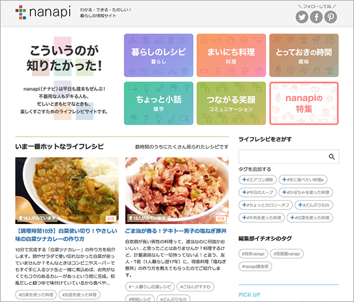
Task: Add tag #ちょっとカロリーオフ
Action: tap(265, 205)
